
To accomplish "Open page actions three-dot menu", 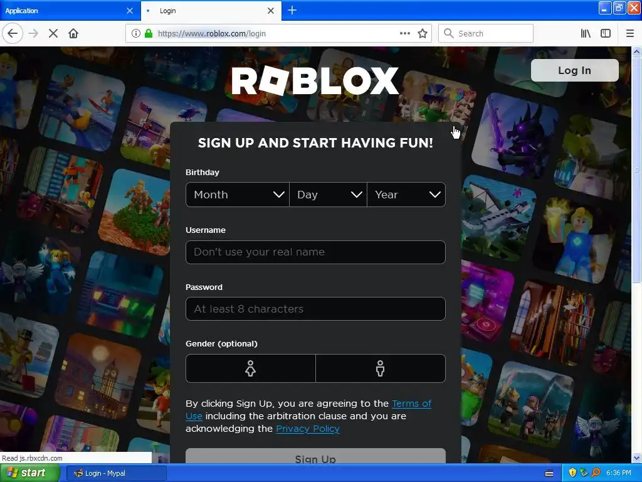I will [405, 34].
